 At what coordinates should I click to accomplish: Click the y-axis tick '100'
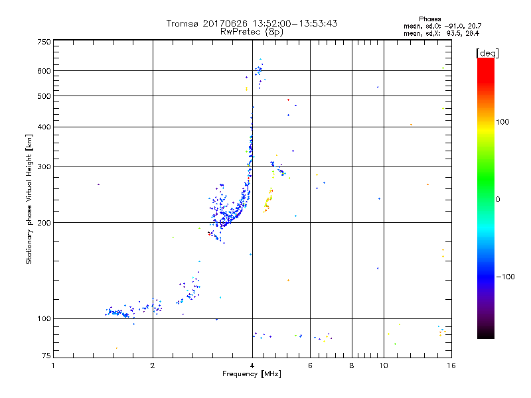44,318
